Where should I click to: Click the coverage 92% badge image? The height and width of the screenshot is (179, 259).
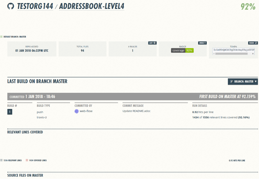pyautogui.click(x=182, y=51)
